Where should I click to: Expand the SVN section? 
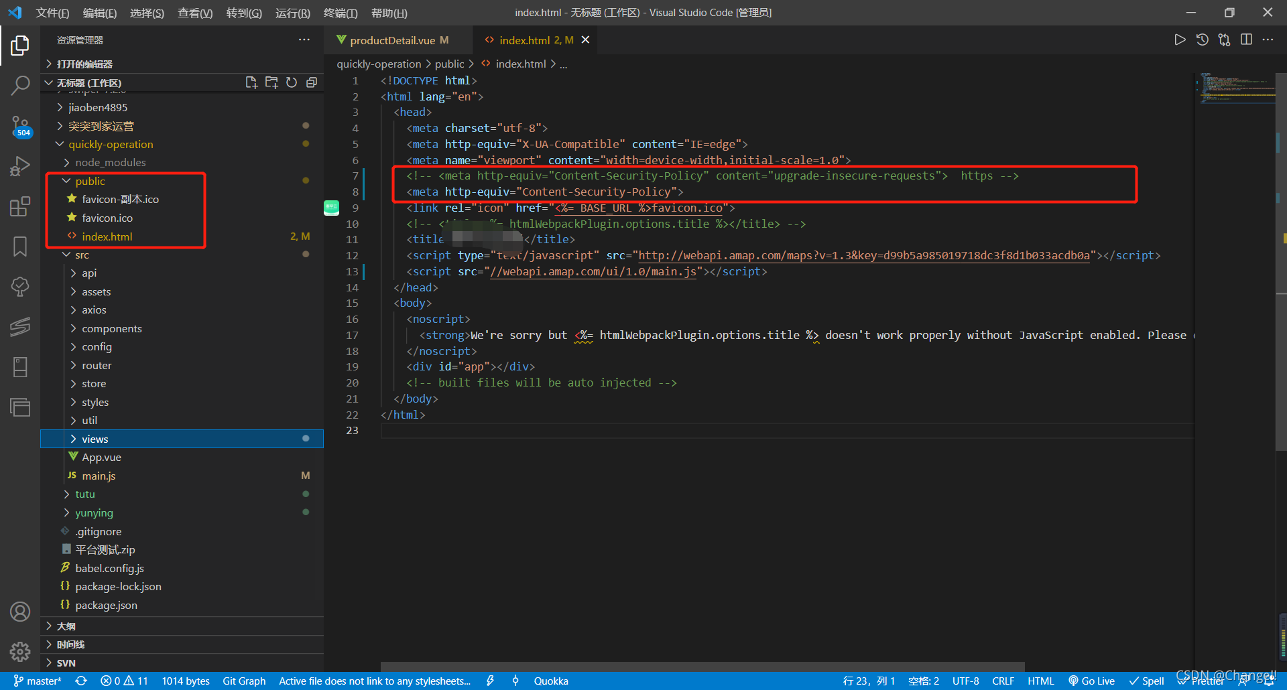click(x=182, y=663)
